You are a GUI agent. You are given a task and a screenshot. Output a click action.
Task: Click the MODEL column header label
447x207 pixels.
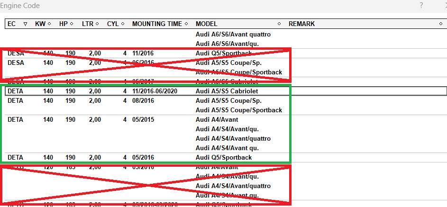(207, 24)
